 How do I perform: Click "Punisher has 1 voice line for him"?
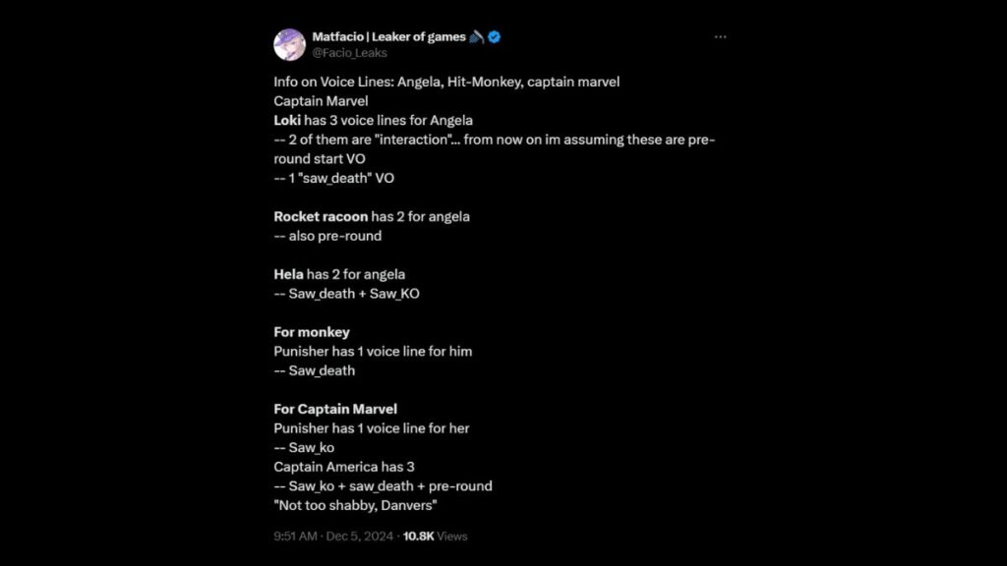coord(373,351)
